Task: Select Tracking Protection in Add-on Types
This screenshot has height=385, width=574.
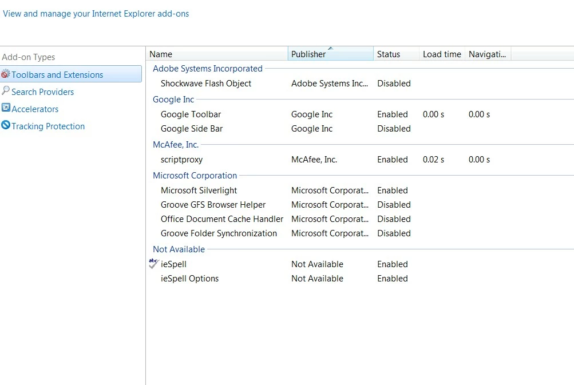Action: [x=48, y=126]
